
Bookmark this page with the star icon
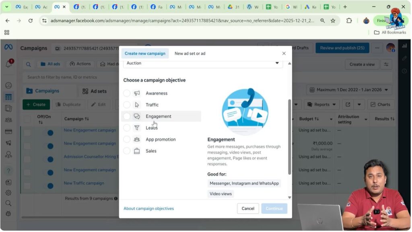click(x=333, y=21)
